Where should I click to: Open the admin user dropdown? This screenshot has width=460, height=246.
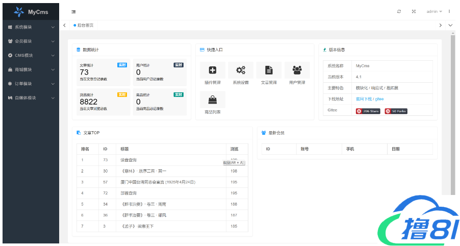(x=434, y=11)
